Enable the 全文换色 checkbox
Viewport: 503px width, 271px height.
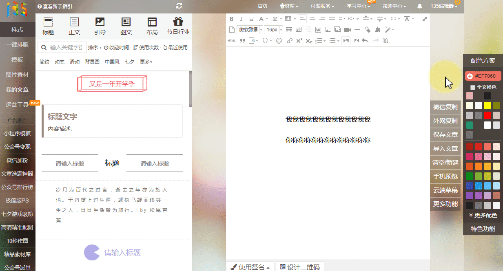(x=473, y=87)
